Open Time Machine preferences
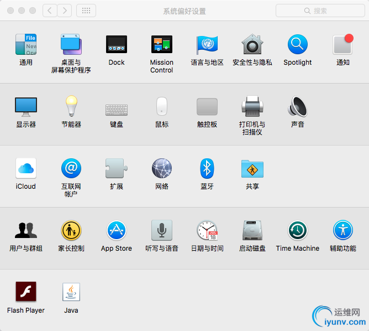The height and width of the screenshot is (331, 369). click(x=298, y=230)
